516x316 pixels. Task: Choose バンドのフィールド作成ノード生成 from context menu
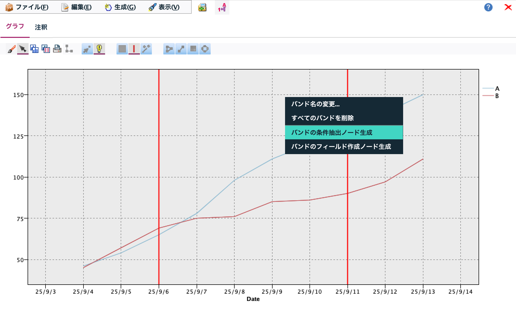click(341, 147)
